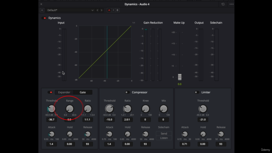
Task: Click the Compressor Knee knob
Action: point(145,109)
